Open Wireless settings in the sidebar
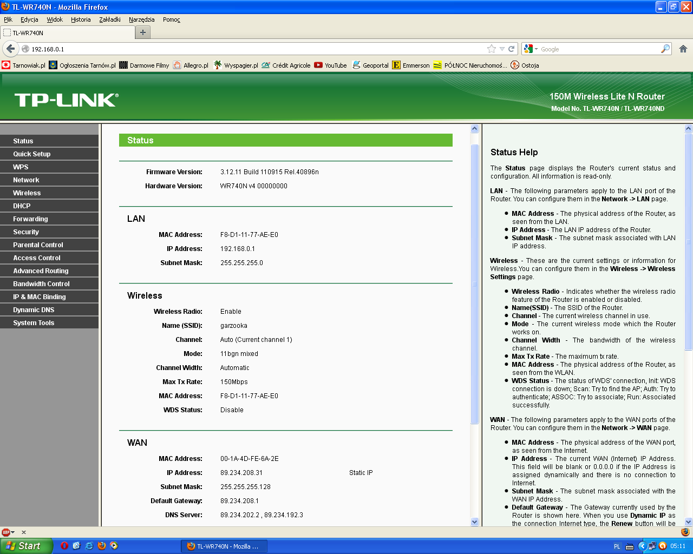 tap(27, 193)
